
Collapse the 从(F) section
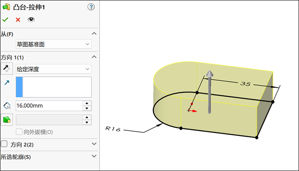point(94,34)
